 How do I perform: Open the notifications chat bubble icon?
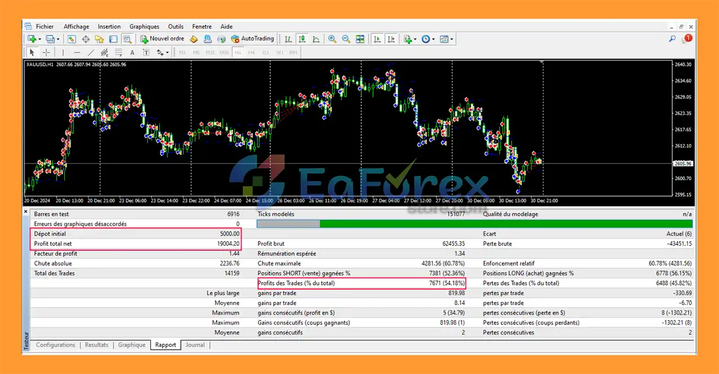(686, 39)
